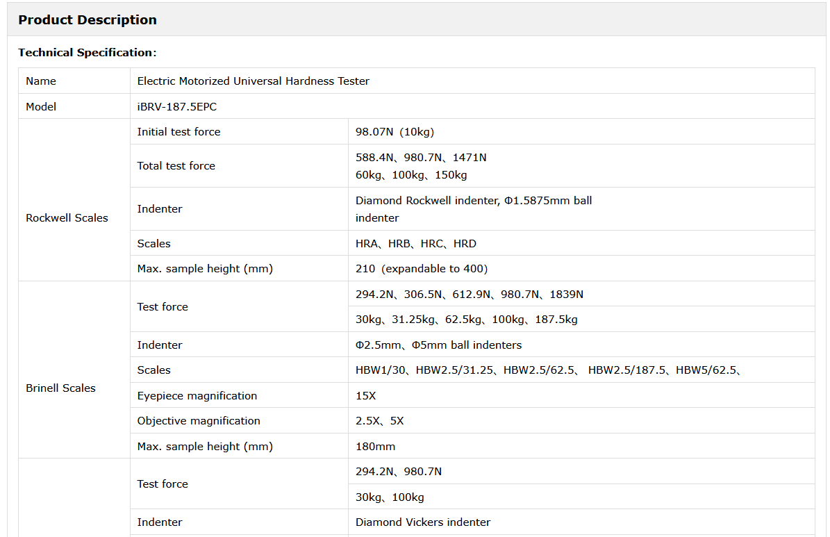Click the 60kg, 100kg, 150kg force values
830x537 pixels.
411,175
